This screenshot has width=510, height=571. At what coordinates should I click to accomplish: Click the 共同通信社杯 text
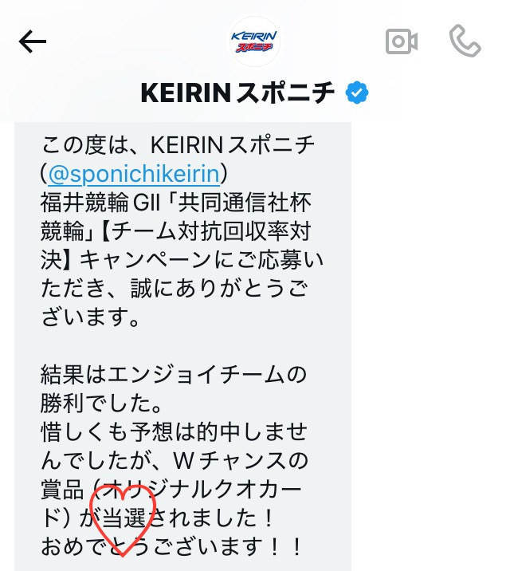[245, 203]
